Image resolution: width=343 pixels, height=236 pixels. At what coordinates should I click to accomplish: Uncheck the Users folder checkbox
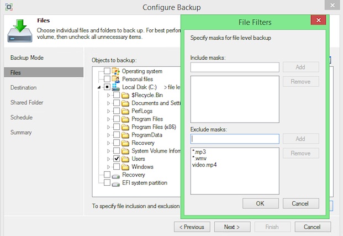click(117, 159)
